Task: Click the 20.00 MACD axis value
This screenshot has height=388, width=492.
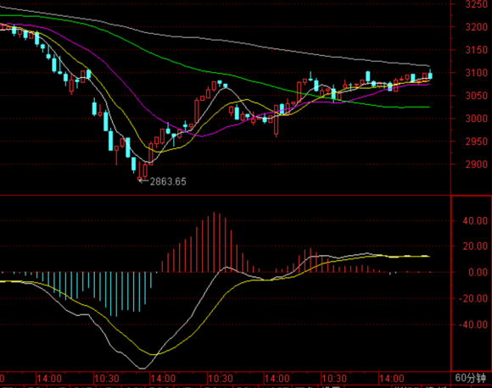Action: [x=475, y=247]
